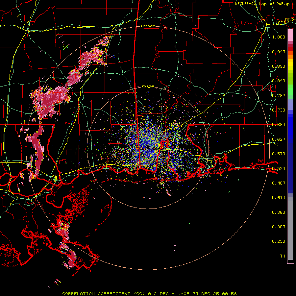The width and height of the screenshot is (296, 296).
Task: Click the 0.573 scale label
Action: (x=279, y=154)
